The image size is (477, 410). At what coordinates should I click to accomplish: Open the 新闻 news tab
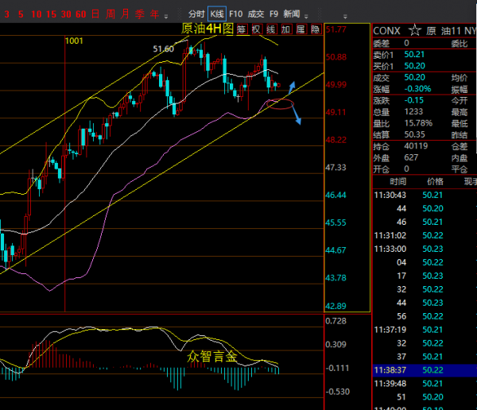pyautogui.click(x=292, y=14)
